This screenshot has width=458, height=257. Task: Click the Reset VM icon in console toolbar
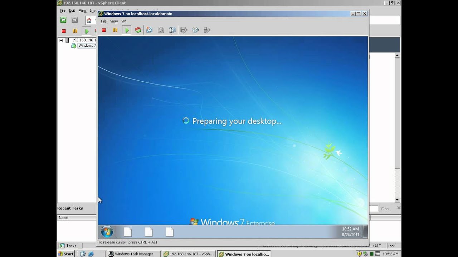coord(138,30)
